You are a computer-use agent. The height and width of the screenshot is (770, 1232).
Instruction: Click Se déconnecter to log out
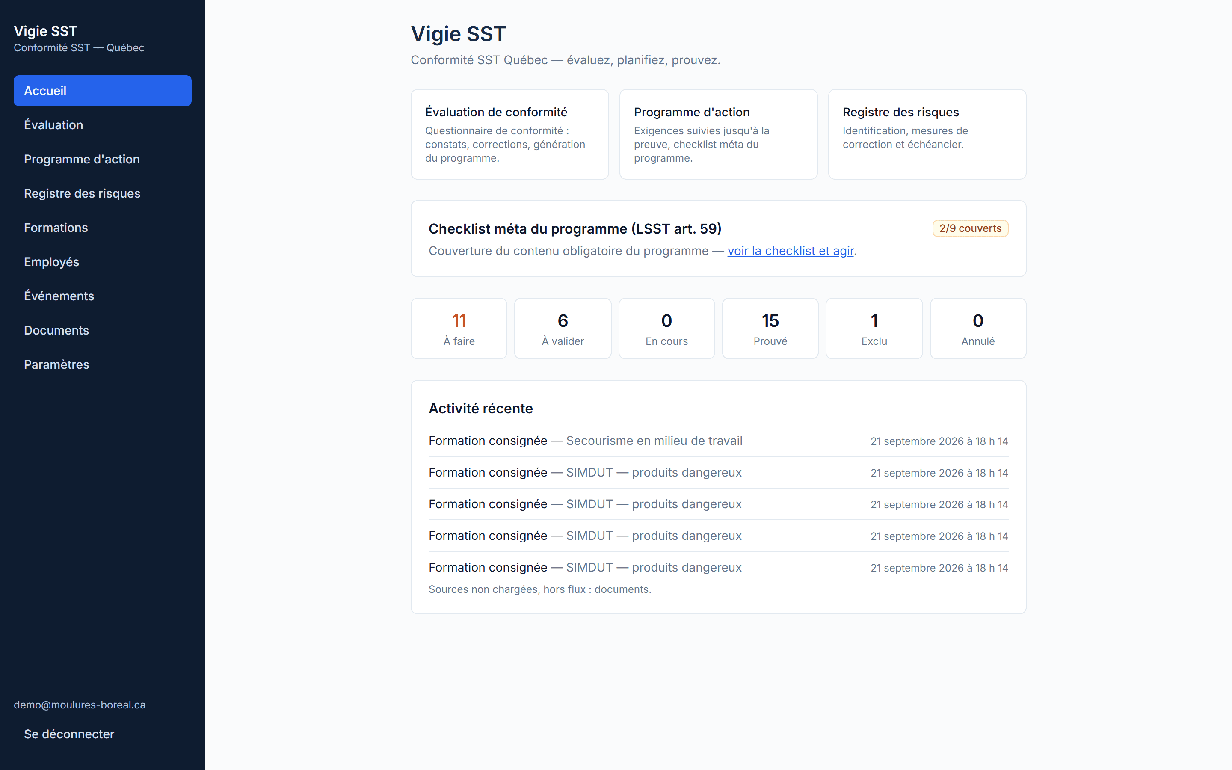[102, 734]
